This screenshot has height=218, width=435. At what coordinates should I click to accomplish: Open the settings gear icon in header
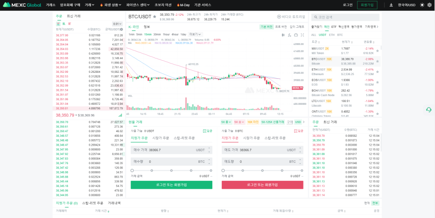429,5
